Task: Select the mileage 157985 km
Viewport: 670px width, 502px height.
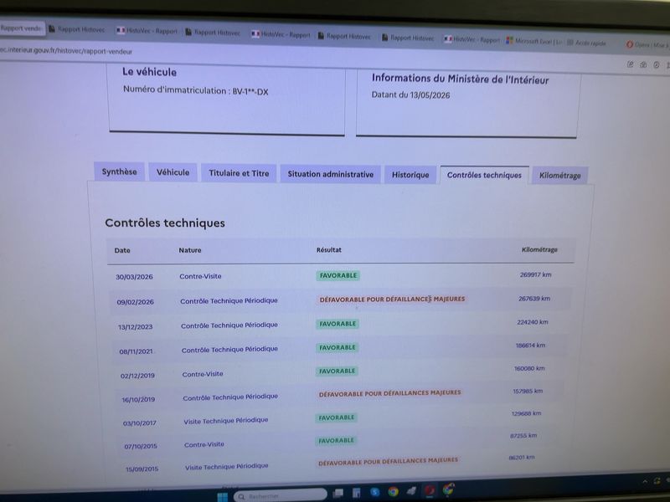Action: 528,391
